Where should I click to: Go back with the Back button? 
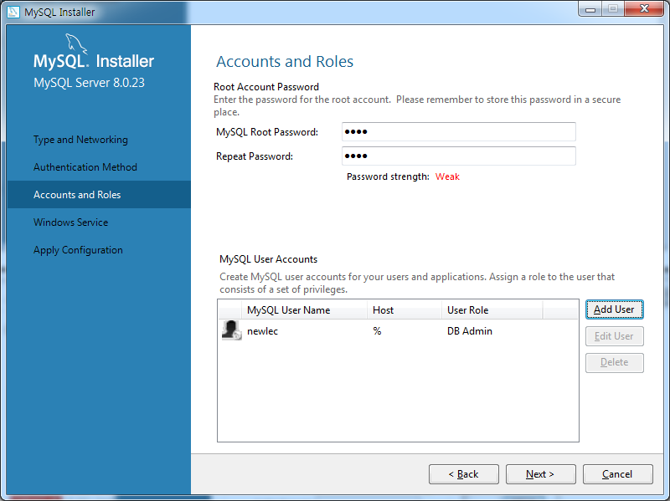464,474
